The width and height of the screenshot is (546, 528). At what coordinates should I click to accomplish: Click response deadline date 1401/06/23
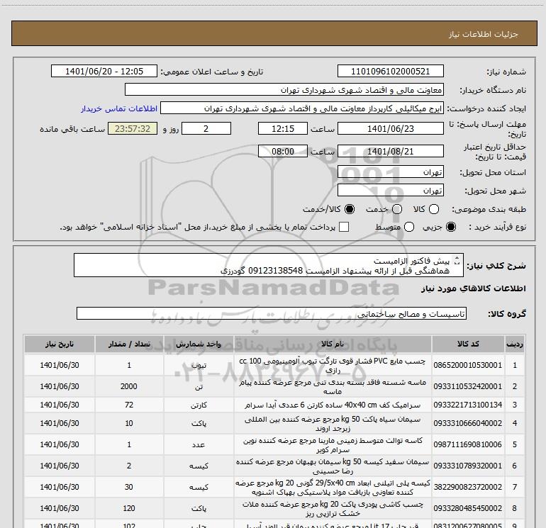[x=390, y=128]
